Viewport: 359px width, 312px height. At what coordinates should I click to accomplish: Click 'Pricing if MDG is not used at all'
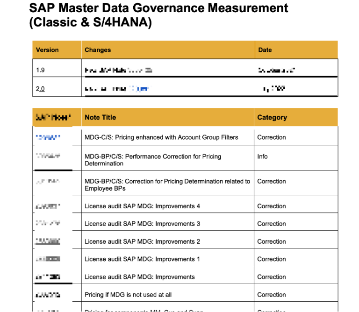[x=128, y=295]
